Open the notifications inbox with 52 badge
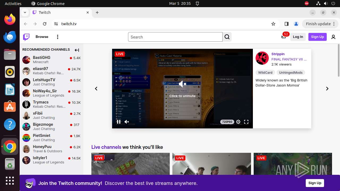 (284, 37)
